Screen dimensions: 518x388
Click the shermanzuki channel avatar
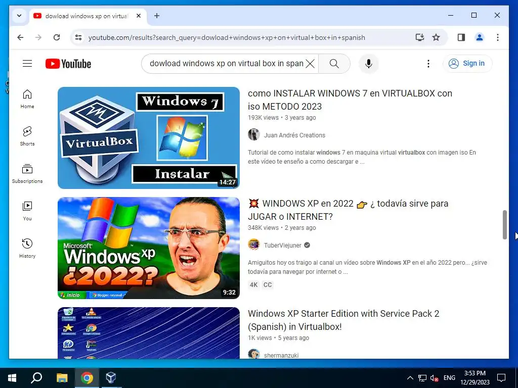254,354
